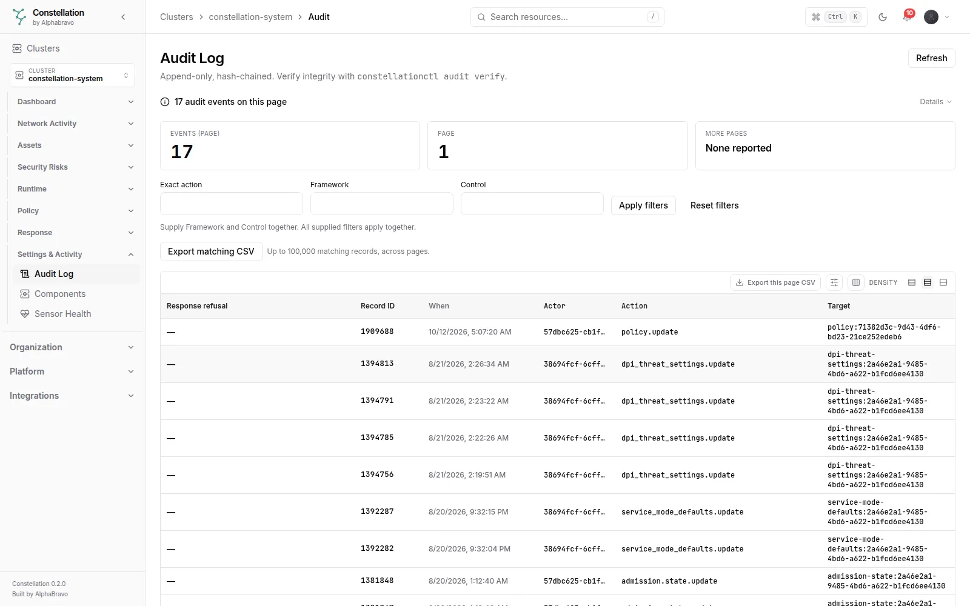Open Sensor Health in the sidebar
The width and height of the screenshot is (970, 606).
pos(76,314)
